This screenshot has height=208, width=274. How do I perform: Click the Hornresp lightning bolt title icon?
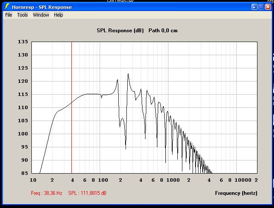[7, 7]
